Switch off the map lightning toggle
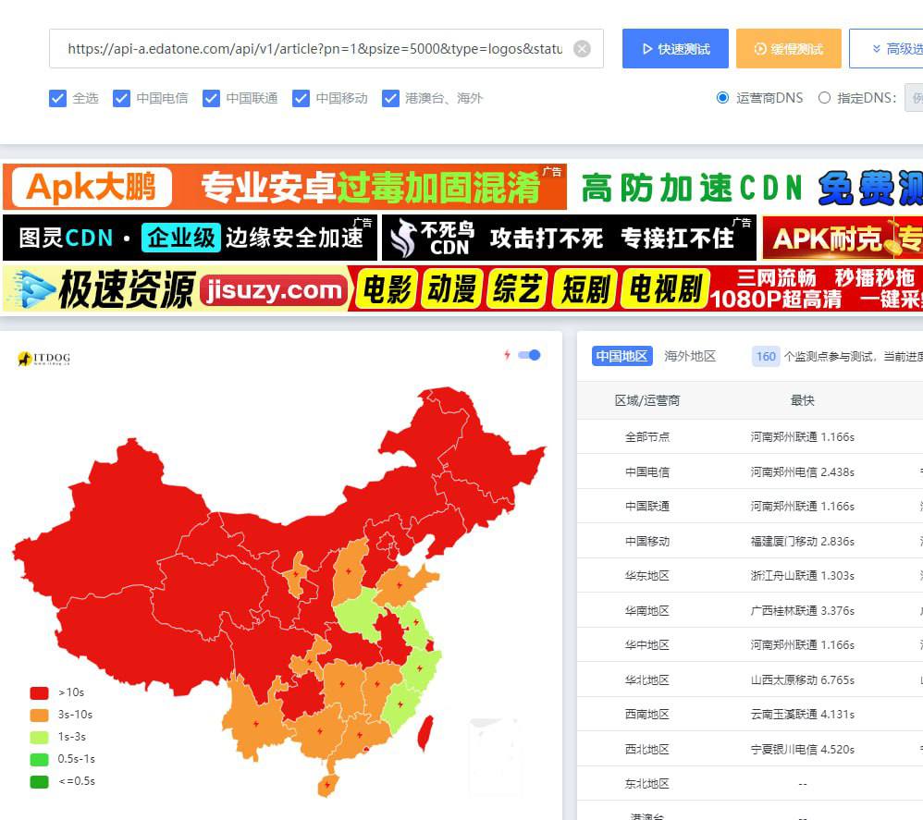The width and height of the screenshot is (923, 820). click(530, 355)
